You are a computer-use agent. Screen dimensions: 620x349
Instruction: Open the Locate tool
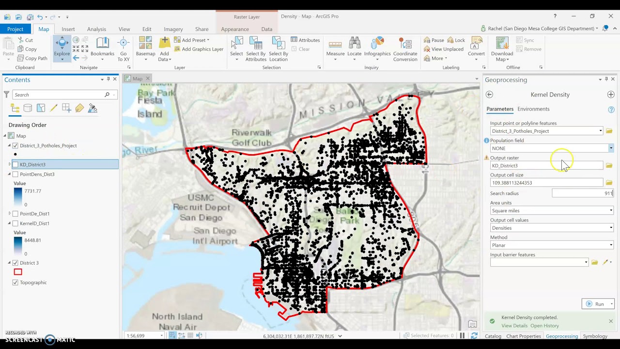(354, 48)
